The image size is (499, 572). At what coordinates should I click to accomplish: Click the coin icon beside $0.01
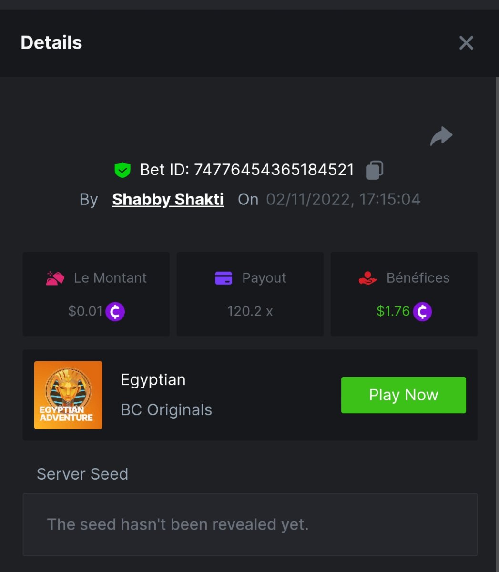click(115, 312)
